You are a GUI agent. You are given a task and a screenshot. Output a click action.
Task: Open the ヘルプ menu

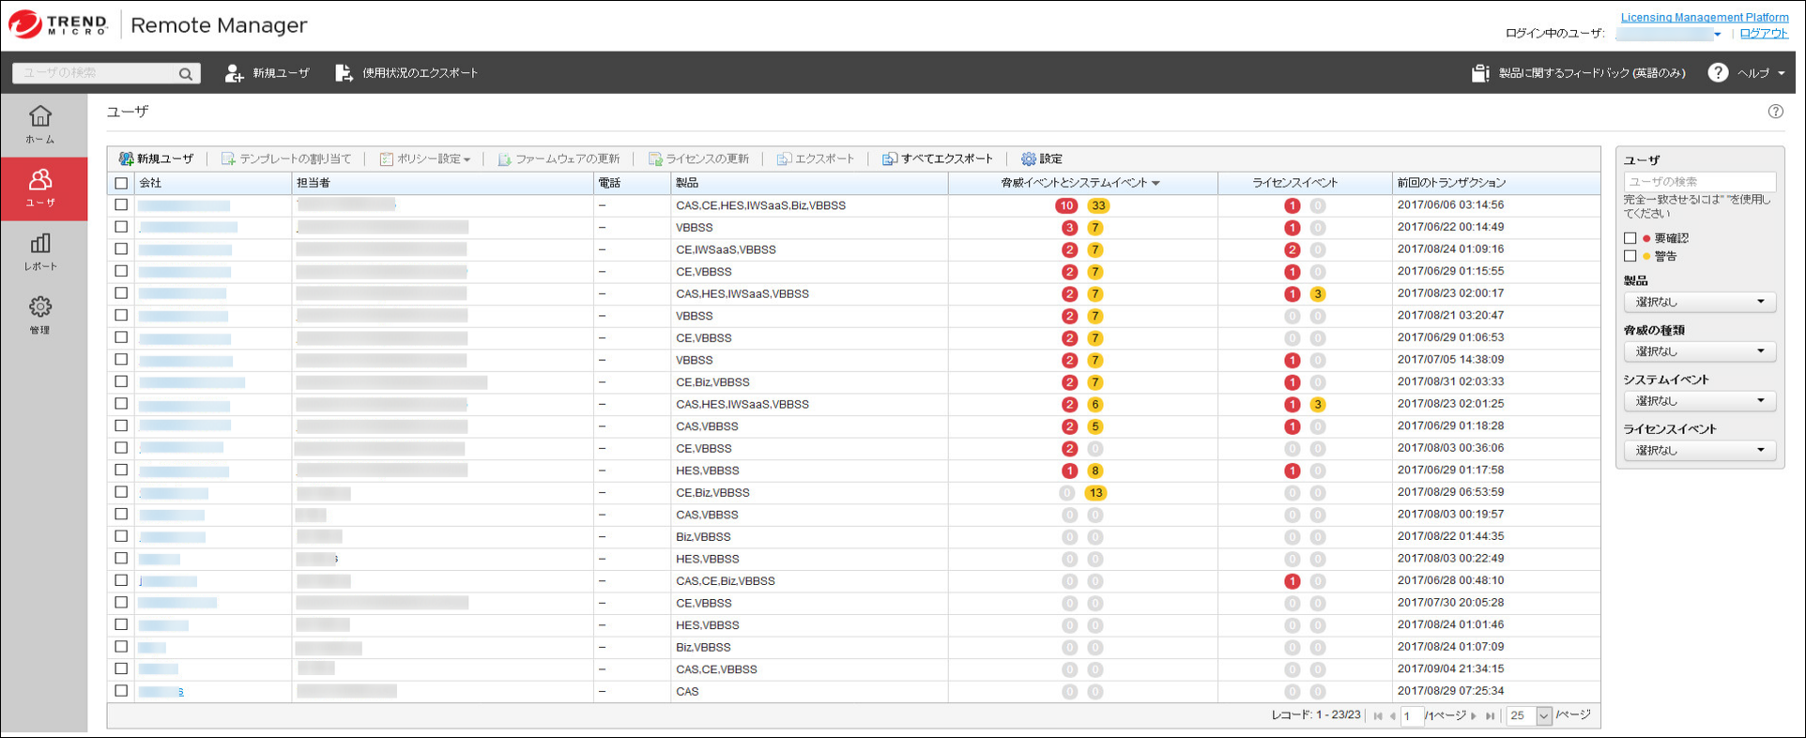1747,73
